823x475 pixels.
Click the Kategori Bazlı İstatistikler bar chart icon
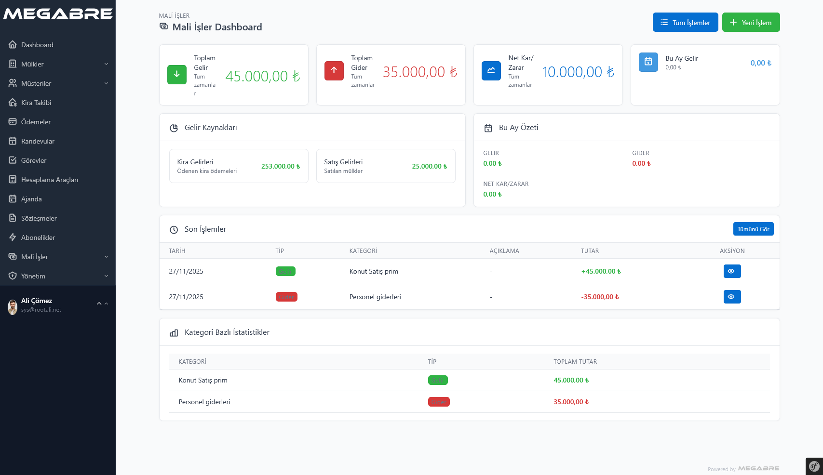pos(174,333)
